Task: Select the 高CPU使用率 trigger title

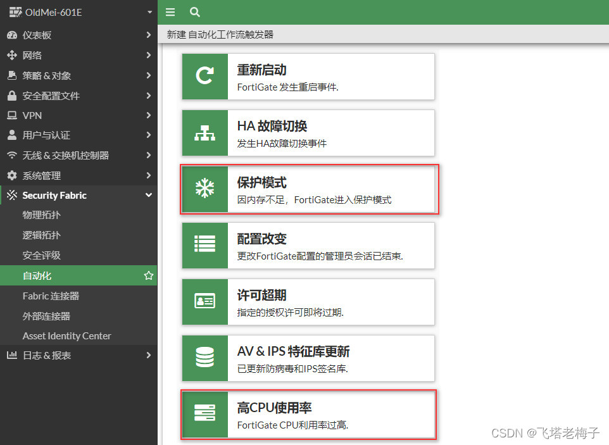Action: 275,408
